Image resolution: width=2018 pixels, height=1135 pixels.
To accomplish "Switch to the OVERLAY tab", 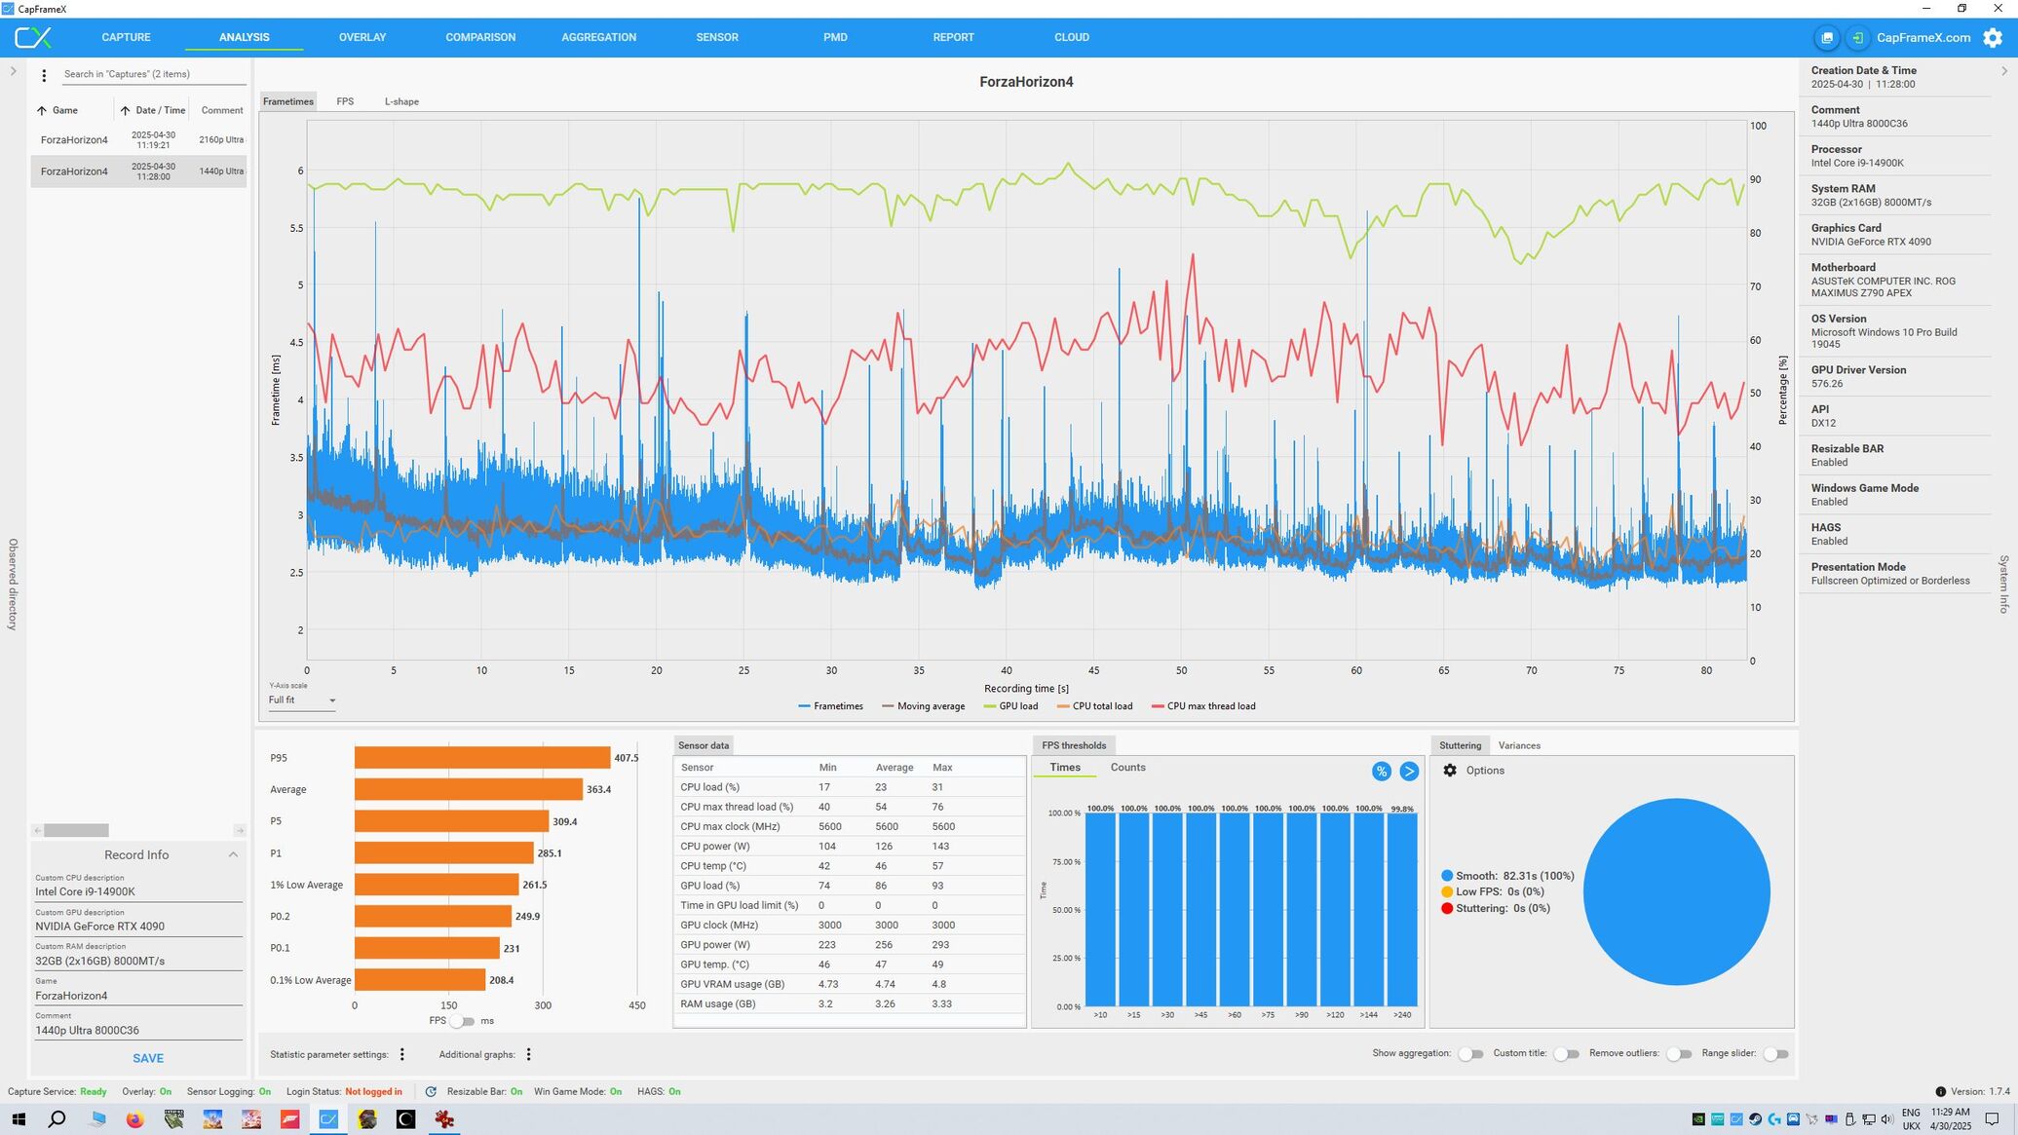I will (362, 37).
